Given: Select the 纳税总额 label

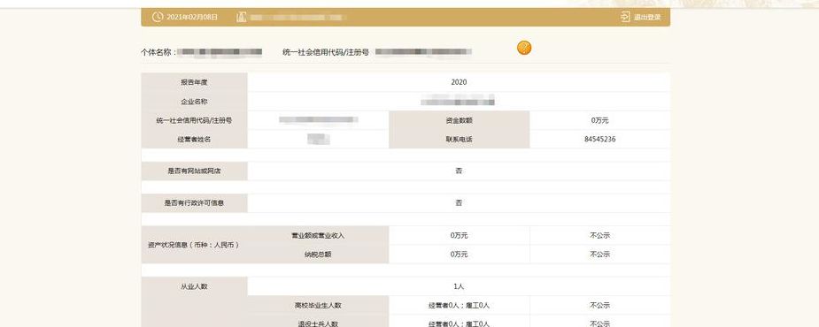Looking at the screenshot, I should click(x=318, y=254).
